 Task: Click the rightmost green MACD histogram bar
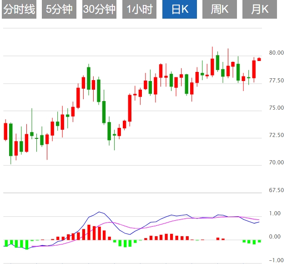[x=259, y=241]
